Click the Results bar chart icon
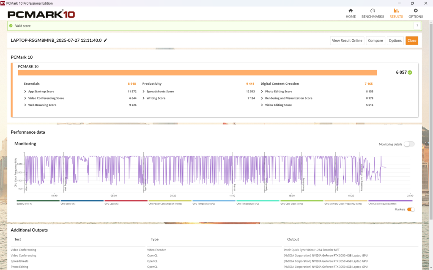 (x=396, y=11)
